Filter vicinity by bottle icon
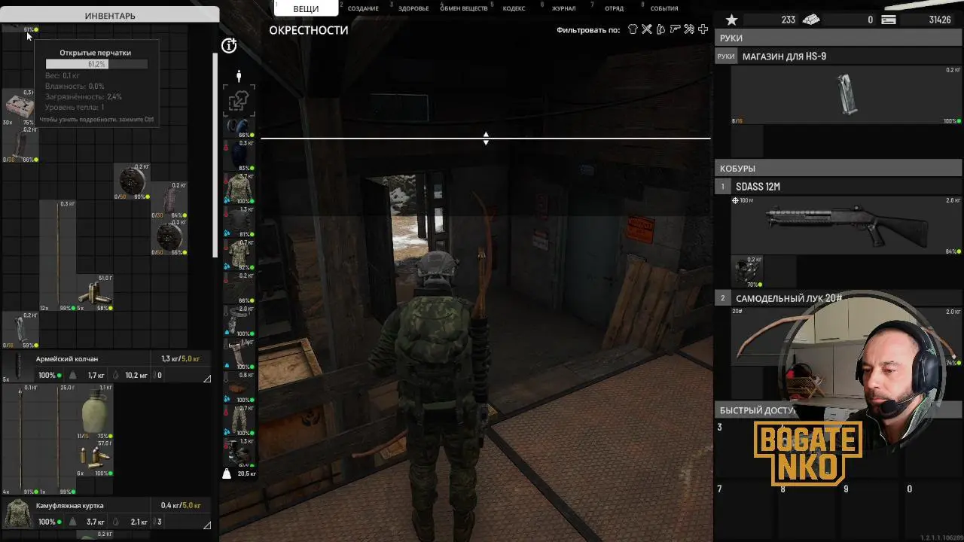 point(660,30)
